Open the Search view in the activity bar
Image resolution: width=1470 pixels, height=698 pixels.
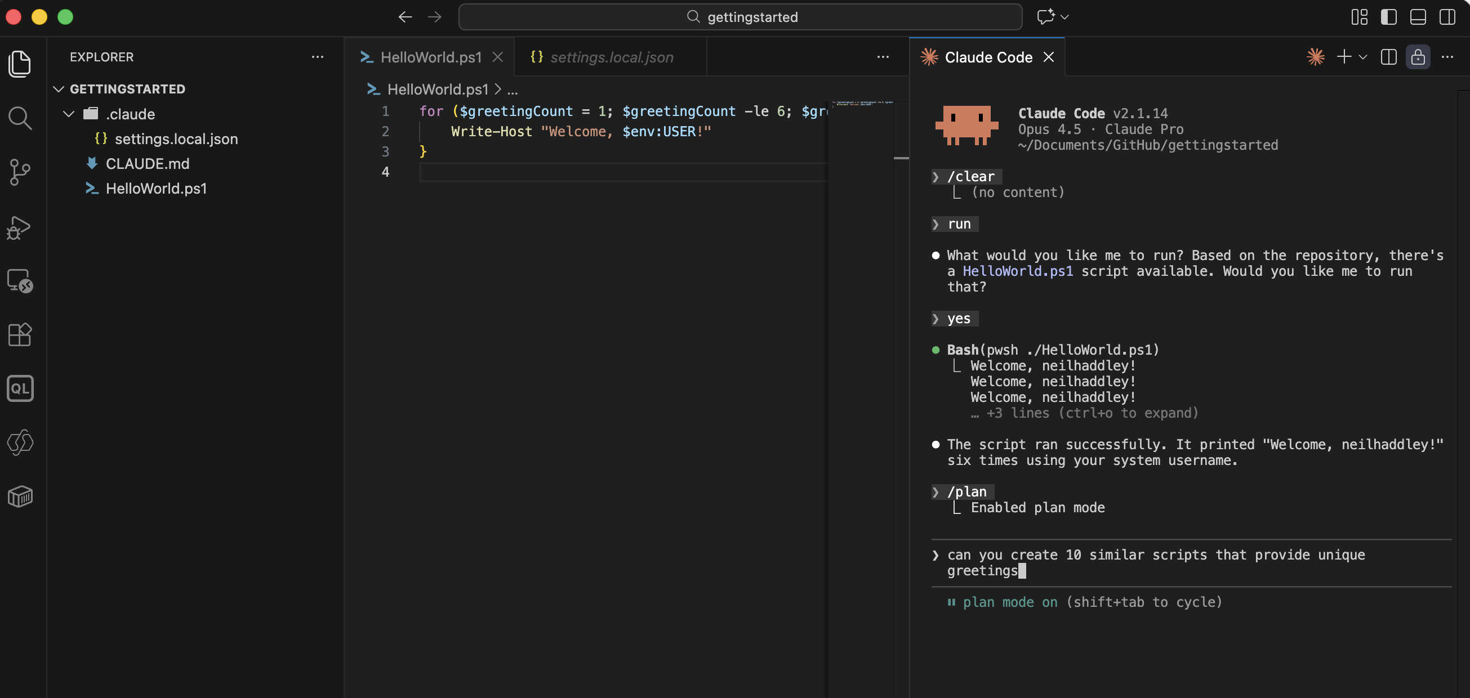[x=20, y=118]
